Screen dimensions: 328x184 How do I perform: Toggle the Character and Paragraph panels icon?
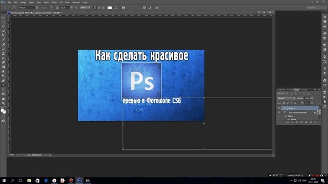point(124,8)
